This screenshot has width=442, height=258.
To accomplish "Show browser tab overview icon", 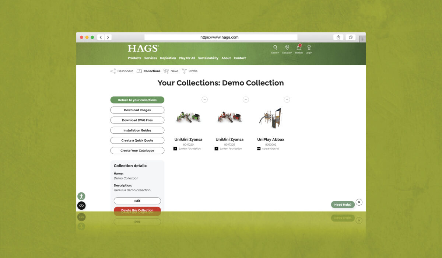I will pyautogui.click(x=351, y=37).
